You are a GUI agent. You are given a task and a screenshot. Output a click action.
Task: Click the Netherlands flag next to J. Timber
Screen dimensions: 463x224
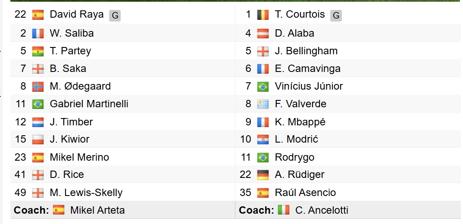[38, 122]
